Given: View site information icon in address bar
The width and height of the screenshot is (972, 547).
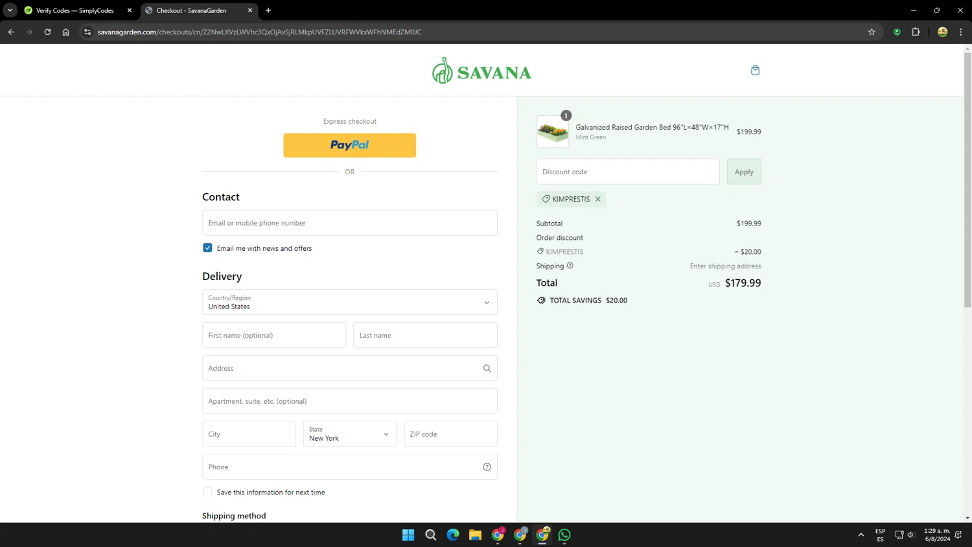Looking at the screenshot, I should tap(87, 32).
